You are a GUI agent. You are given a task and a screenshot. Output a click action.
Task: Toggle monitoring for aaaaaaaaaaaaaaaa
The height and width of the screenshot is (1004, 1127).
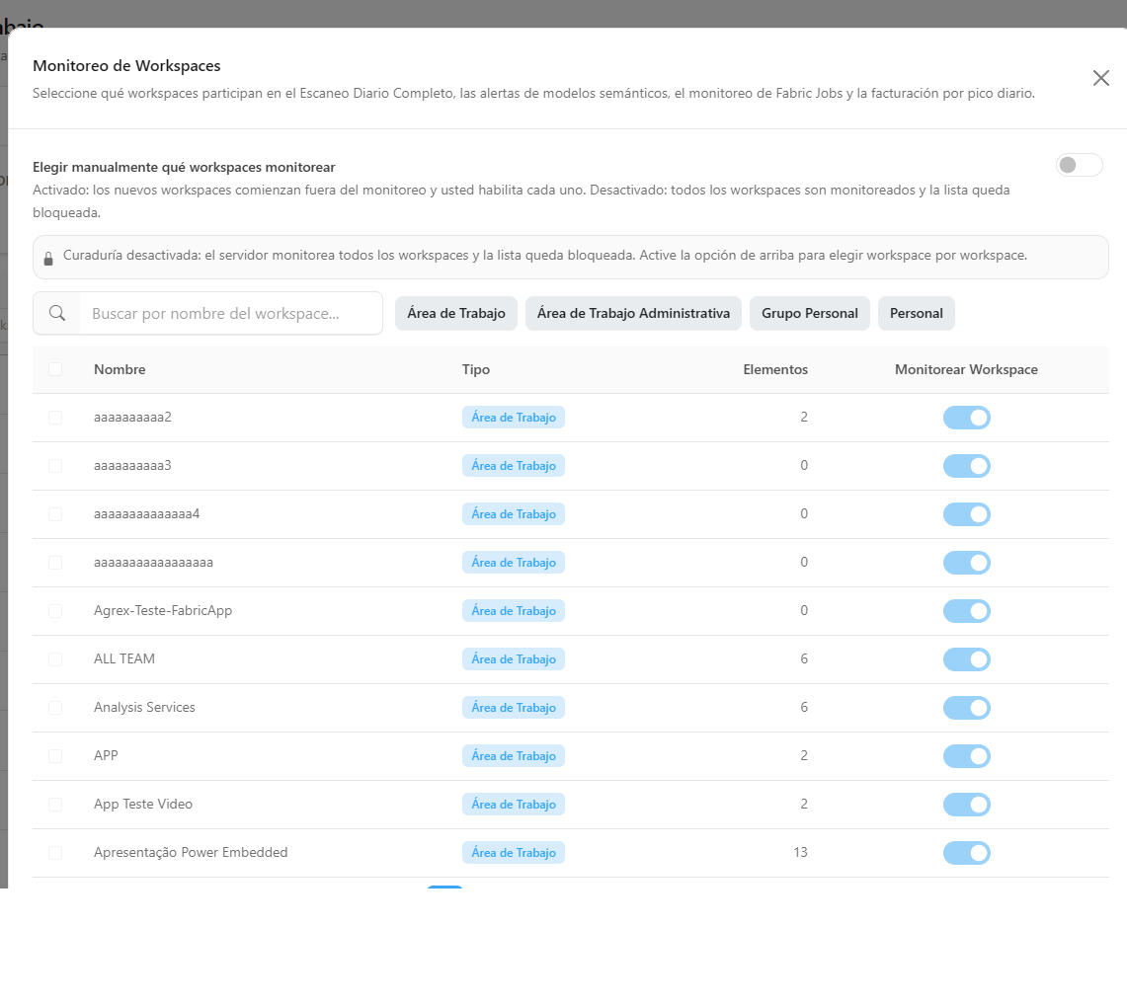coord(967,563)
